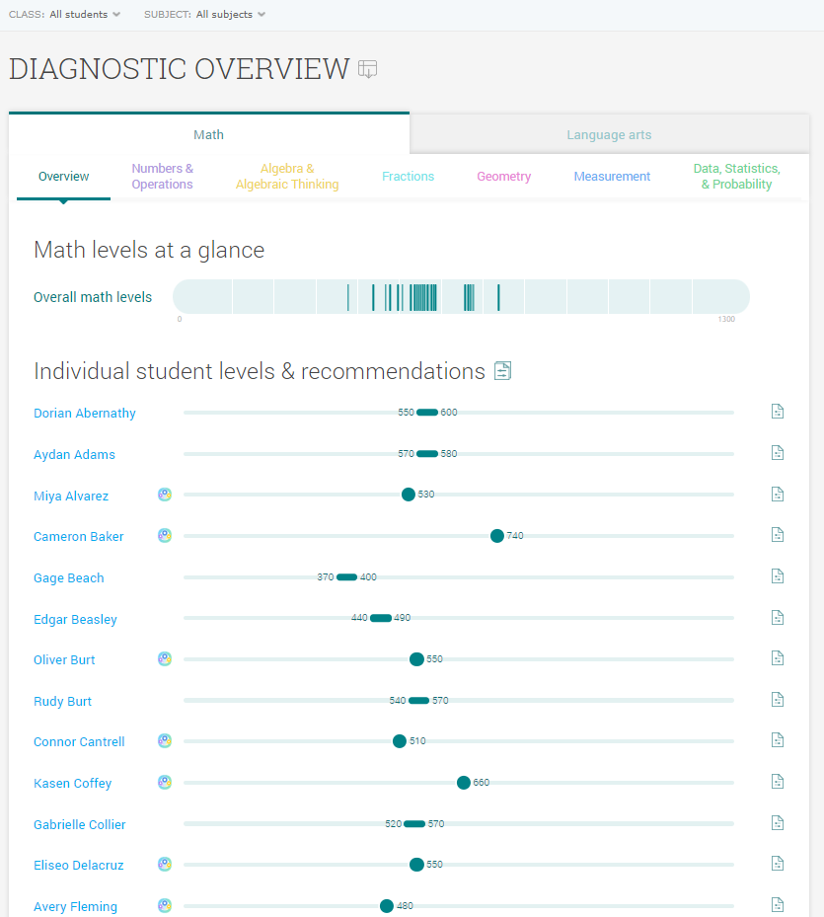Open Gabrielle Collier's report document icon

(x=778, y=823)
